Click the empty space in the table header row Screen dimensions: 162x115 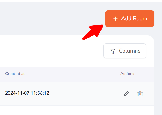tap(72, 74)
